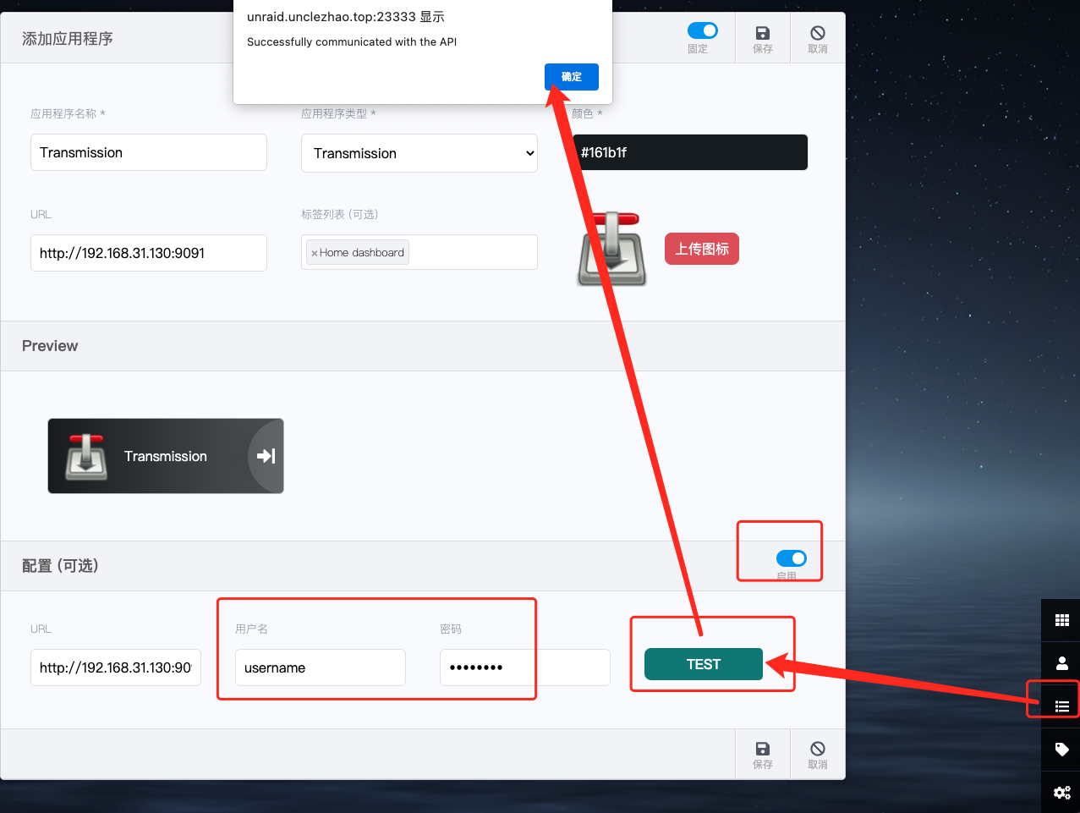The width and height of the screenshot is (1080, 813).
Task: Open the settings gears sidebar icon
Action: pos(1061,793)
